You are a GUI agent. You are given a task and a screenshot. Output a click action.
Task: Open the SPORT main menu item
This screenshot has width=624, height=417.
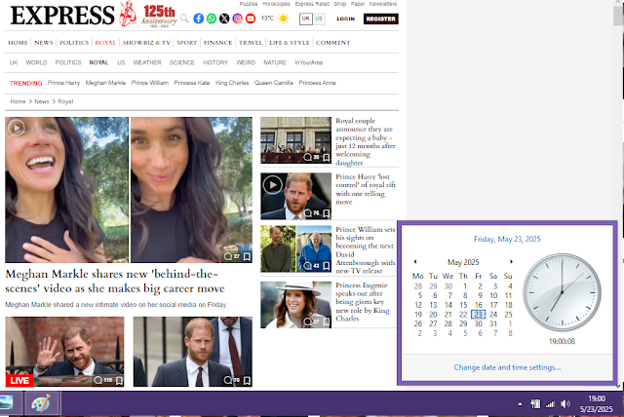[187, 43]
